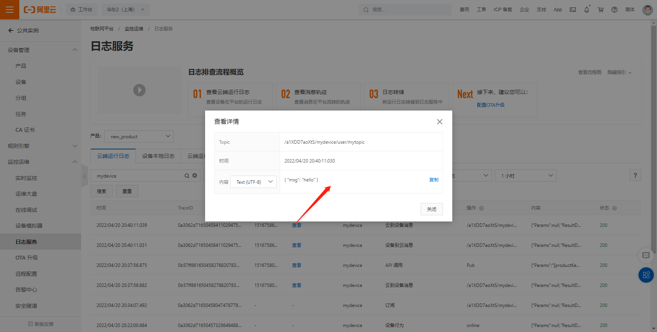This screenshot has width=657, height=332.
Task: Click the search magnifier in top bar
Action: click(x=366, y=10)
